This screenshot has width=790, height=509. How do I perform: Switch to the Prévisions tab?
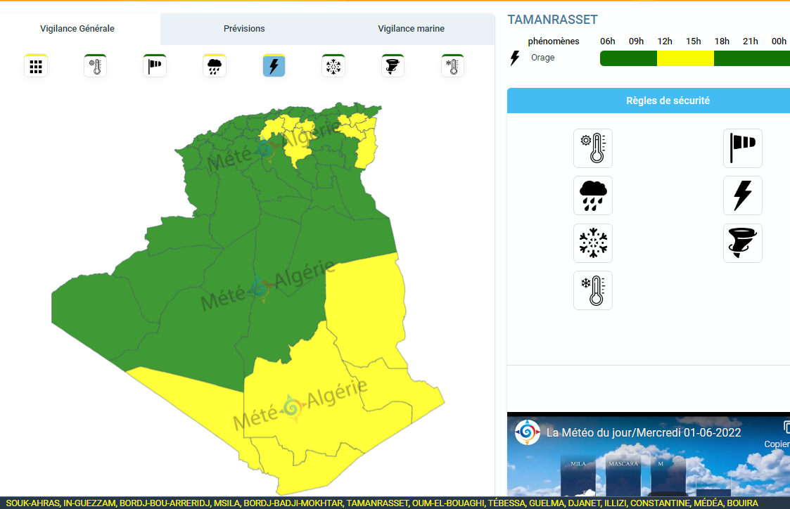click(x=244, y=29)
